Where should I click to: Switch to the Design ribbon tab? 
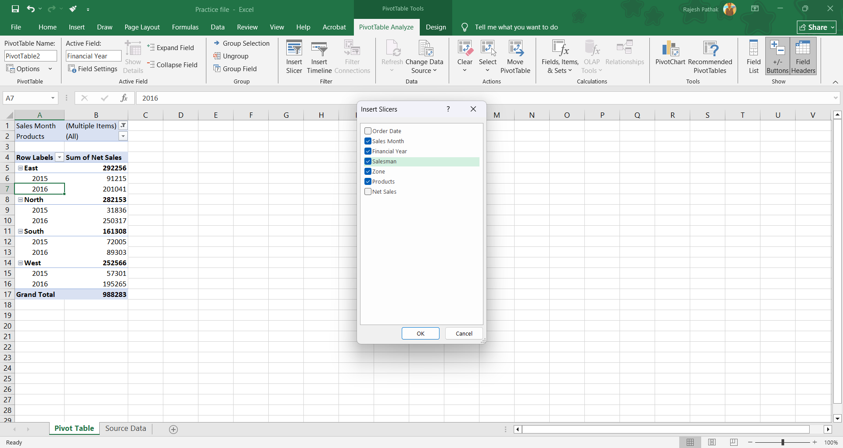click(x=436, y=27)
